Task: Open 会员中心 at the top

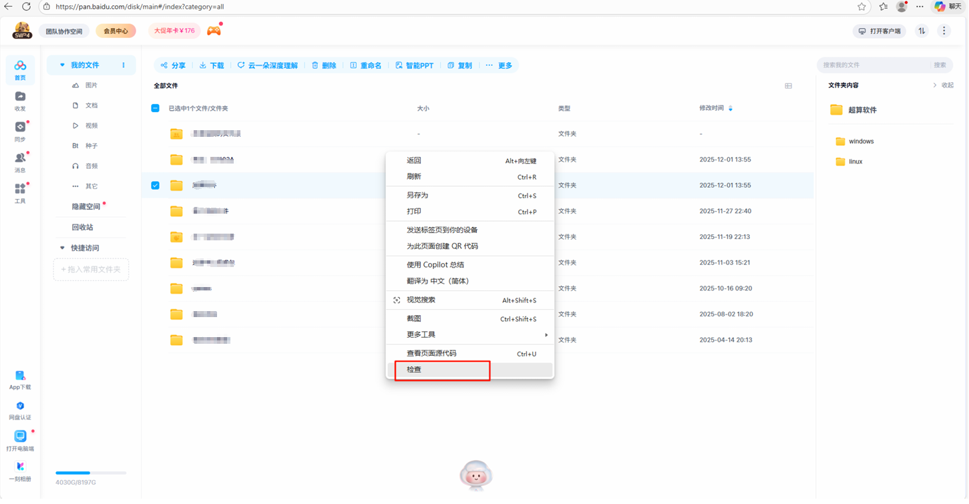Action: (x=116, y=31)
